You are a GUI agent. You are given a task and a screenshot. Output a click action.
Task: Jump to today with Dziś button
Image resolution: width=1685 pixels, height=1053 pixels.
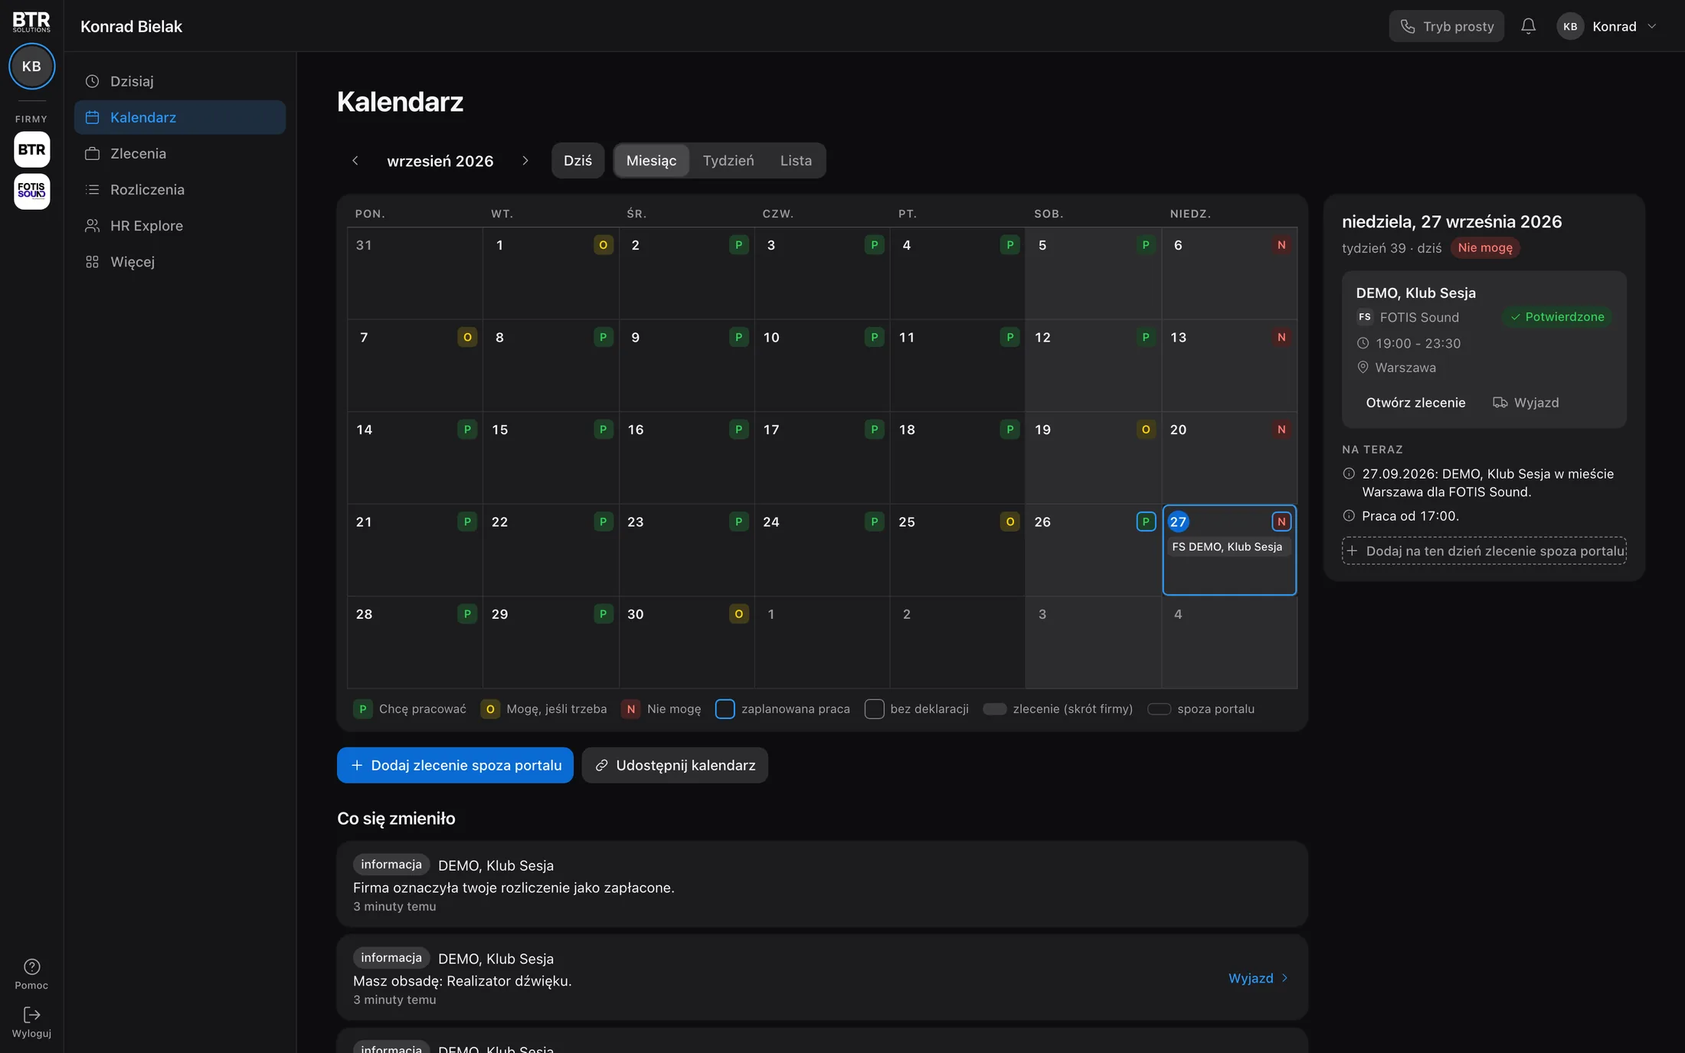tap(577, 161)
